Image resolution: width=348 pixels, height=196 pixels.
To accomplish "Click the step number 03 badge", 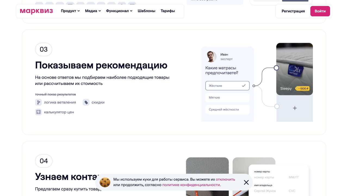I will tap(43, 49).
